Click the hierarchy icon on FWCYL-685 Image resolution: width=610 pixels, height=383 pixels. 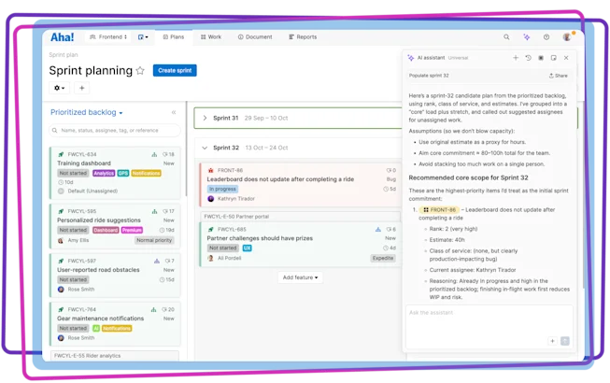(x=377, y=230)
